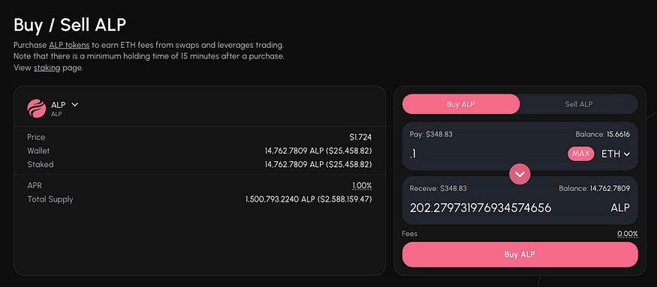Click the Staked ALP amount row

pos(200,164)
